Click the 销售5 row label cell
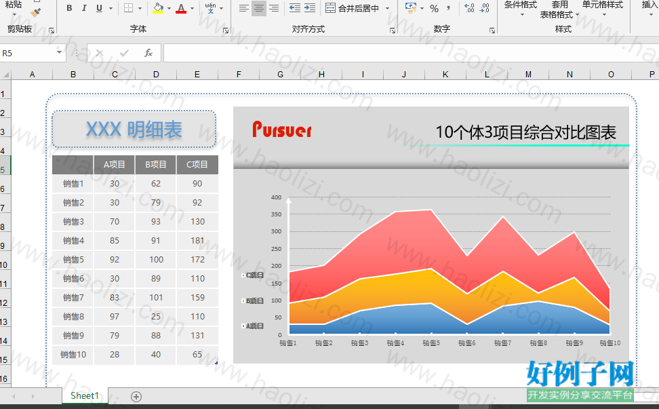The width and height of the screenshot is (659, 409). coord(73,259)
